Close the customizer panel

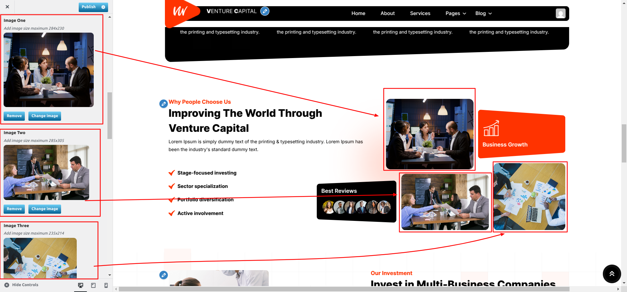(7, 7)
